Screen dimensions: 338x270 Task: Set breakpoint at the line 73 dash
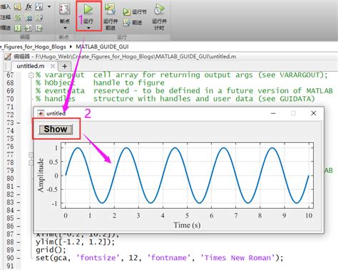pyautogui.click(x=19, y=123)
